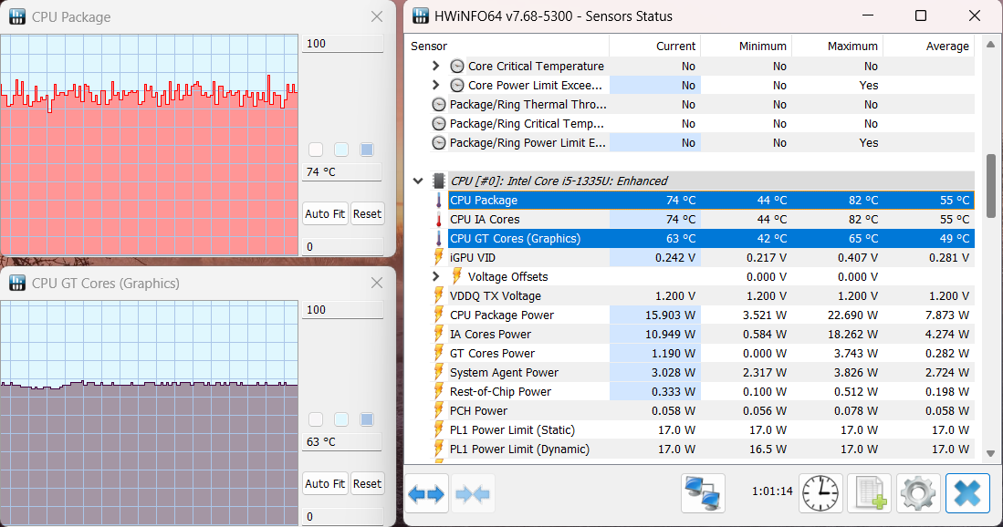The width and height of the screenshot is (1003, 527).
Task: Click status icon beside Core Critical Temperature
Action: tap(456, 66)
